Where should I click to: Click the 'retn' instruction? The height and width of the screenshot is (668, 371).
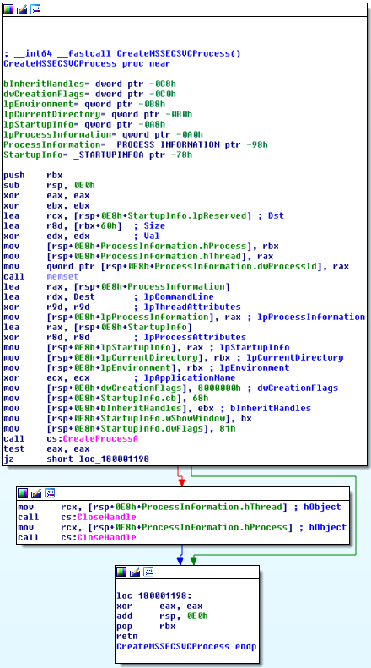point(126,636)
